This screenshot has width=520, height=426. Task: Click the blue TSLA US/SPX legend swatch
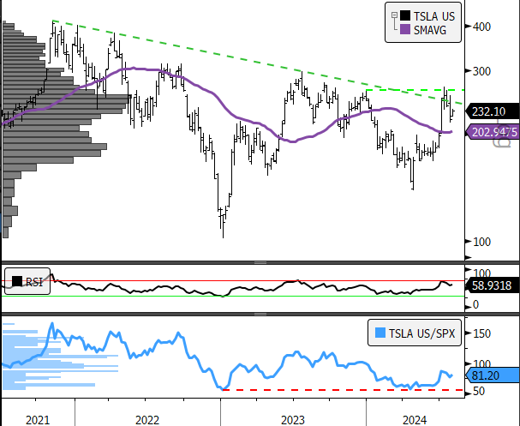[x=380, y=333]
